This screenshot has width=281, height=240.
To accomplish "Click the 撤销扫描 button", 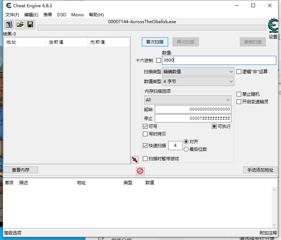I will [x=253, y=42].
